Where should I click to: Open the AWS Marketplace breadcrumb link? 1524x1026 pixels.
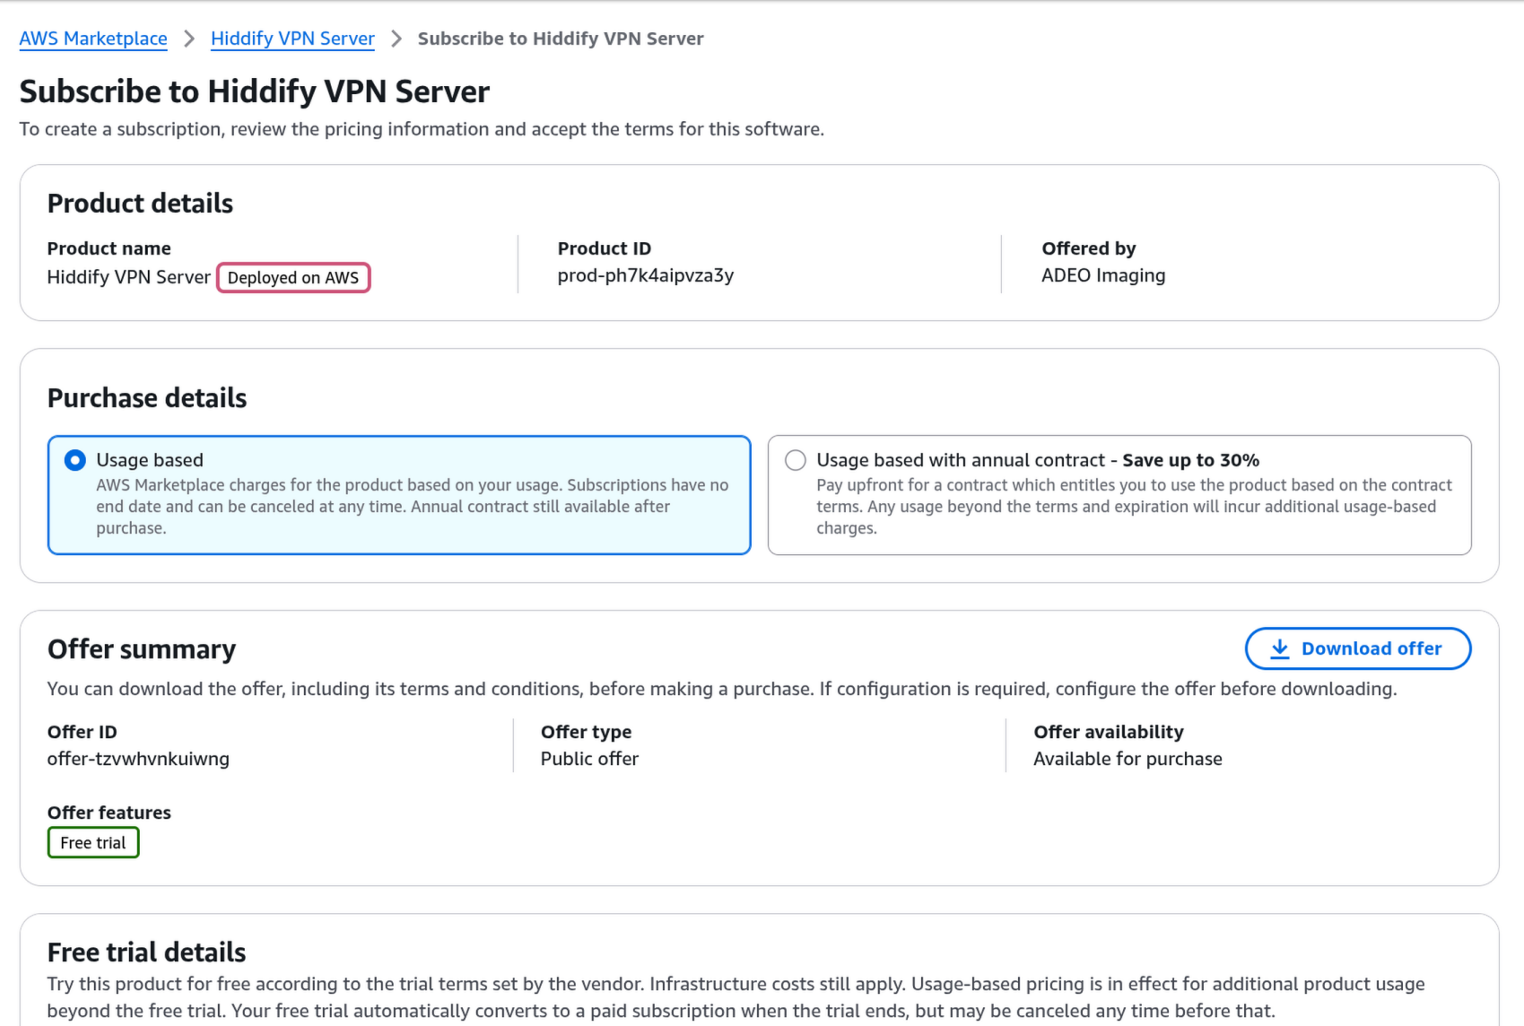(x=92, y=39)
